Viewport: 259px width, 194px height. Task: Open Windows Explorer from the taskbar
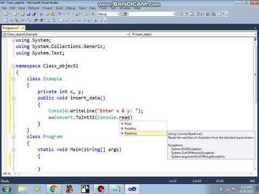pos(22,189)
